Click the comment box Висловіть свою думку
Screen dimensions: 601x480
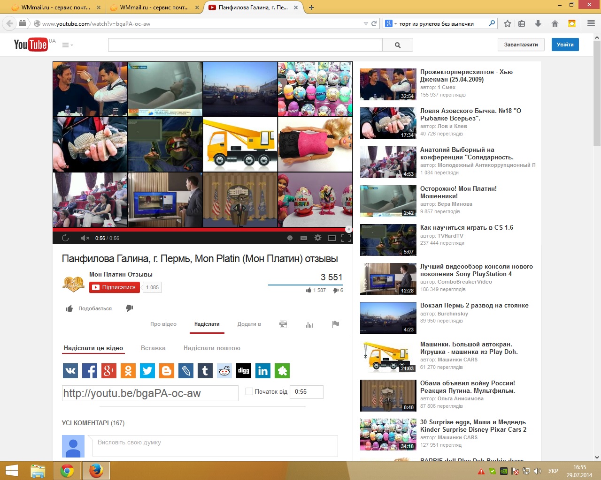215,446
